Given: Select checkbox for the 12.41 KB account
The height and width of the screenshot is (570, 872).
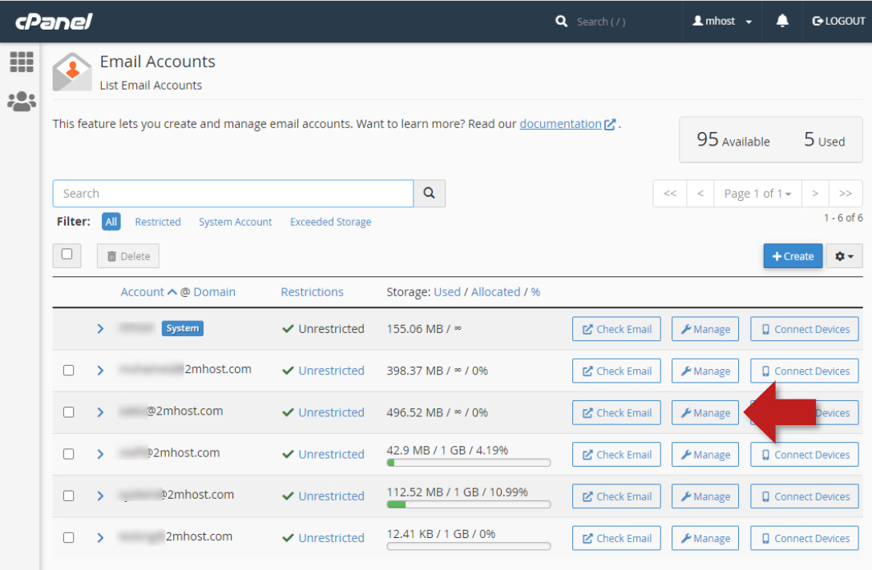Looking at the screenshot, I should coord(68,537).
